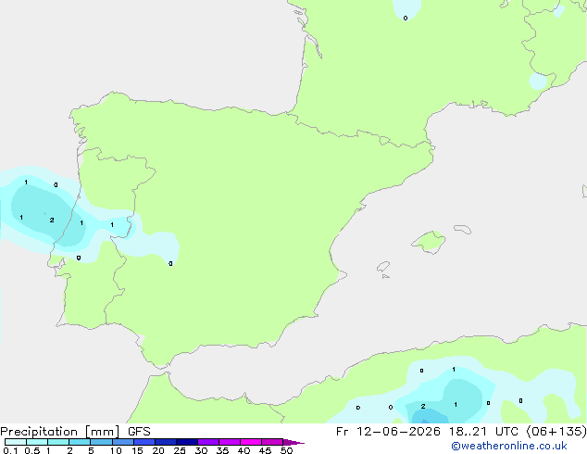The height and width of the screenshot is (454, 587).
Task: Click the purple swatch between 30 and 35
Action: point(208,442)
